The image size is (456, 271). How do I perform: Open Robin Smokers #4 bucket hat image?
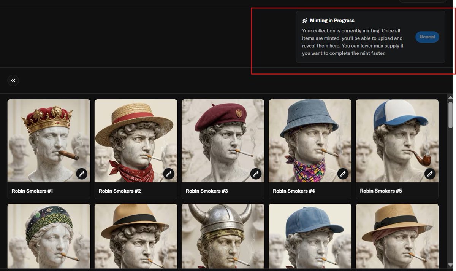(310, 141)
